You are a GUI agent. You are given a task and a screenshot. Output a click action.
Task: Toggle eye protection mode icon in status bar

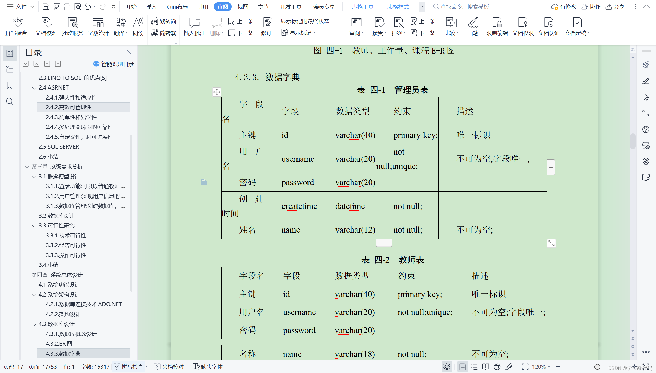pos(447,367)
